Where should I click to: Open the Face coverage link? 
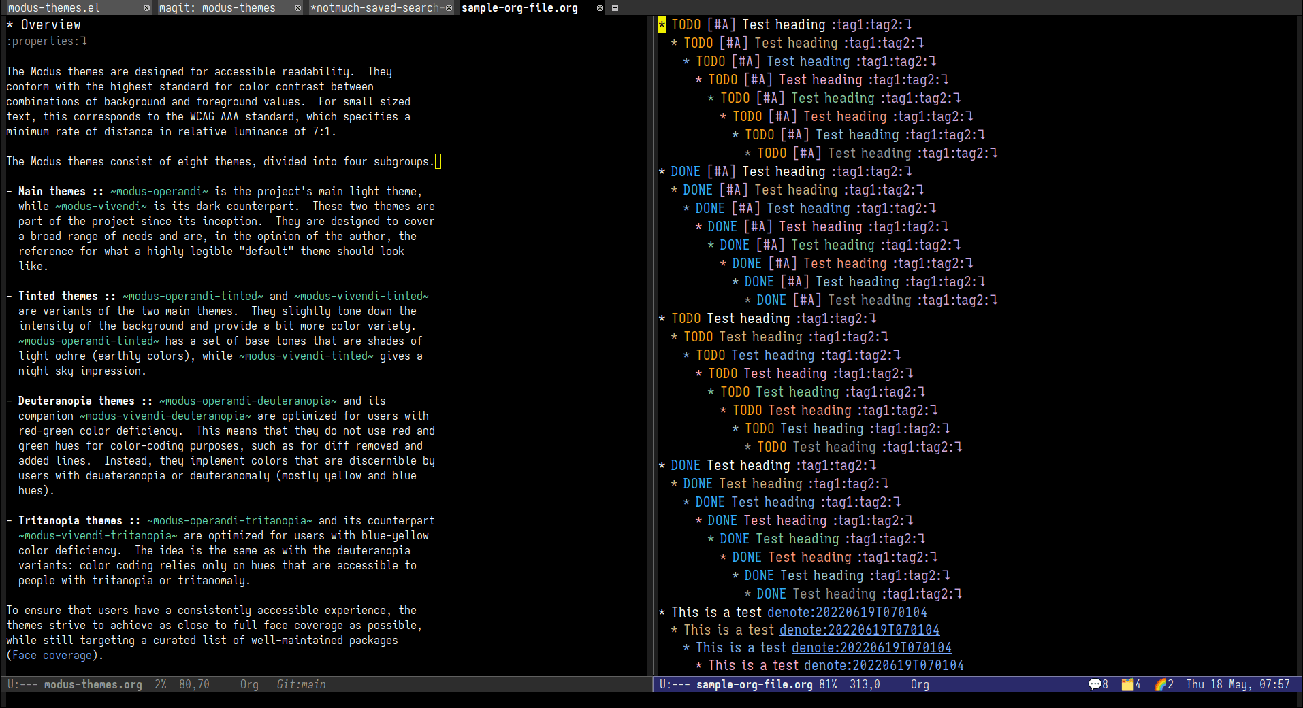[x=52, y=655]
